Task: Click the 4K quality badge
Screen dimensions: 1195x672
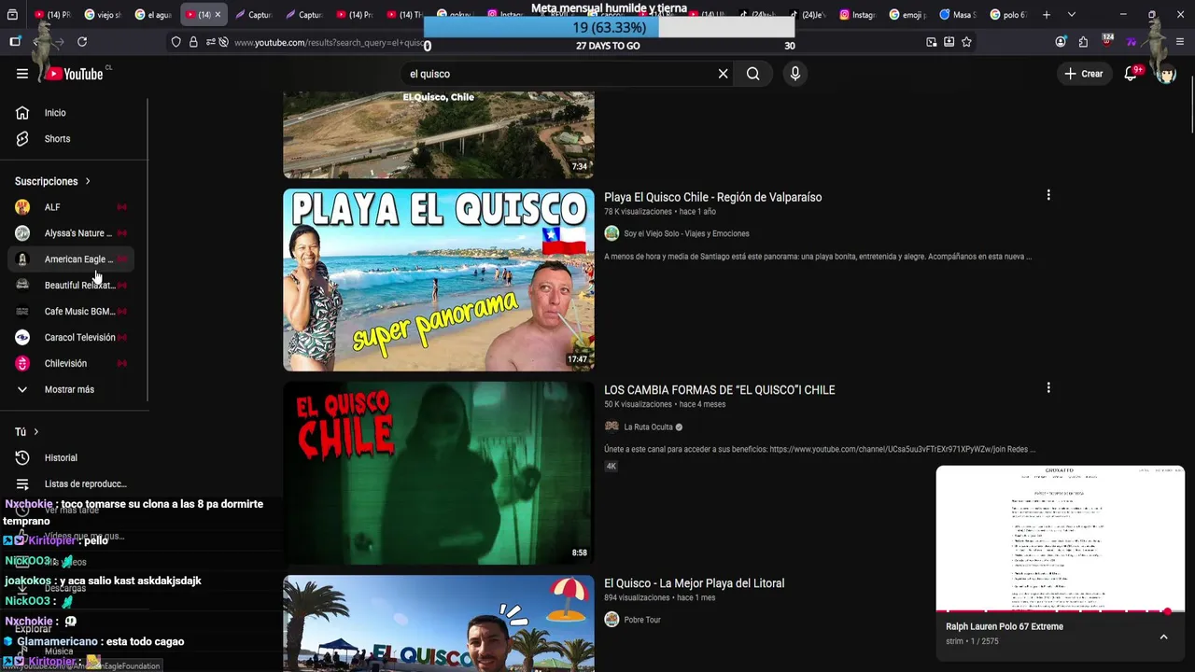Action: (612, 466)
